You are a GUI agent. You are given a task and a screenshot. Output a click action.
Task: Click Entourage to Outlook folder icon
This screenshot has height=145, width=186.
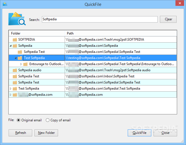coord(25,64)
